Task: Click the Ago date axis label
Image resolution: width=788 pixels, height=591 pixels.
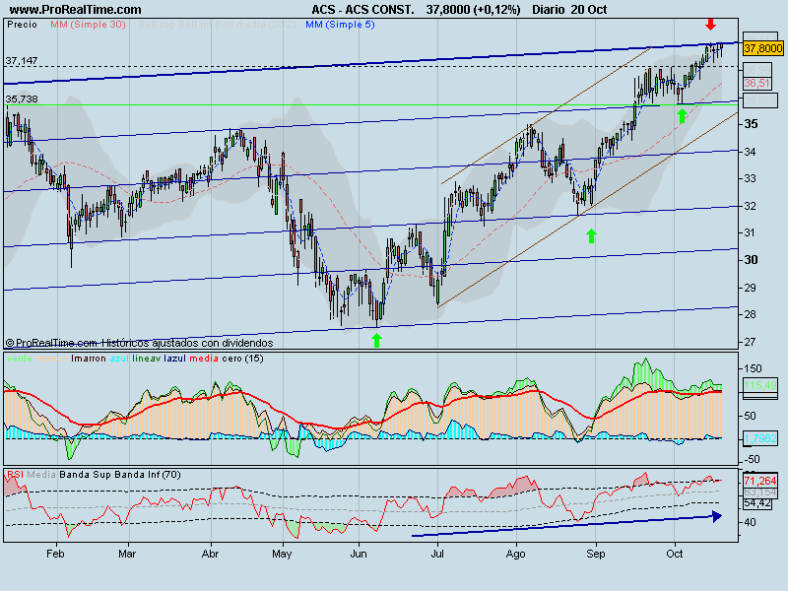Action: point(515,554)
